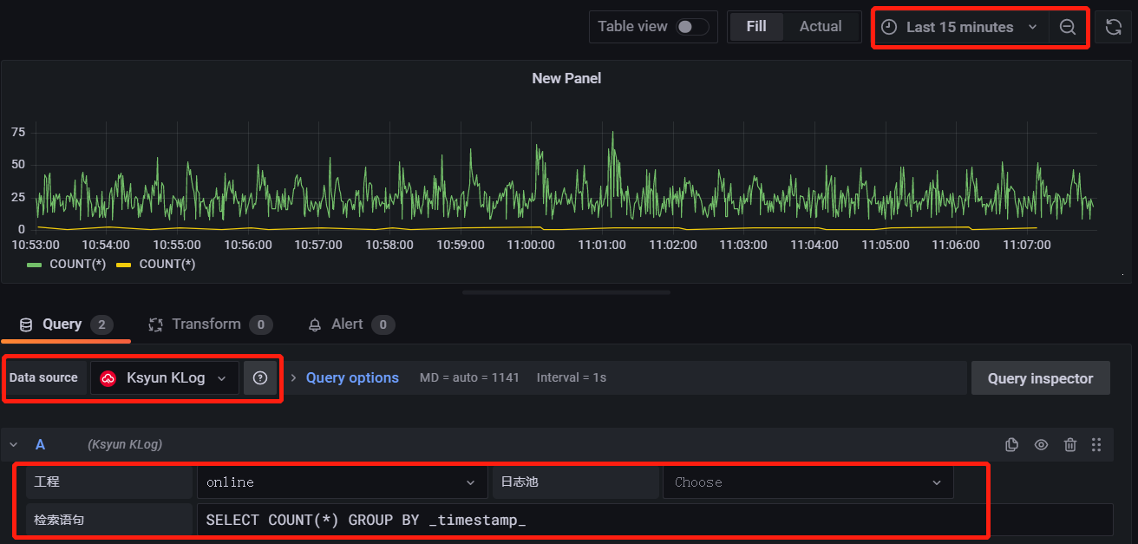
Task: Click the drag handle icon on query A
Action: coord(1096,444)
